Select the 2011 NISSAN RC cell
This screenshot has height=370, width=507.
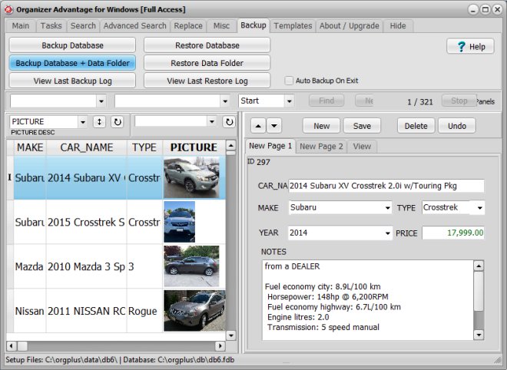point(86,311)
